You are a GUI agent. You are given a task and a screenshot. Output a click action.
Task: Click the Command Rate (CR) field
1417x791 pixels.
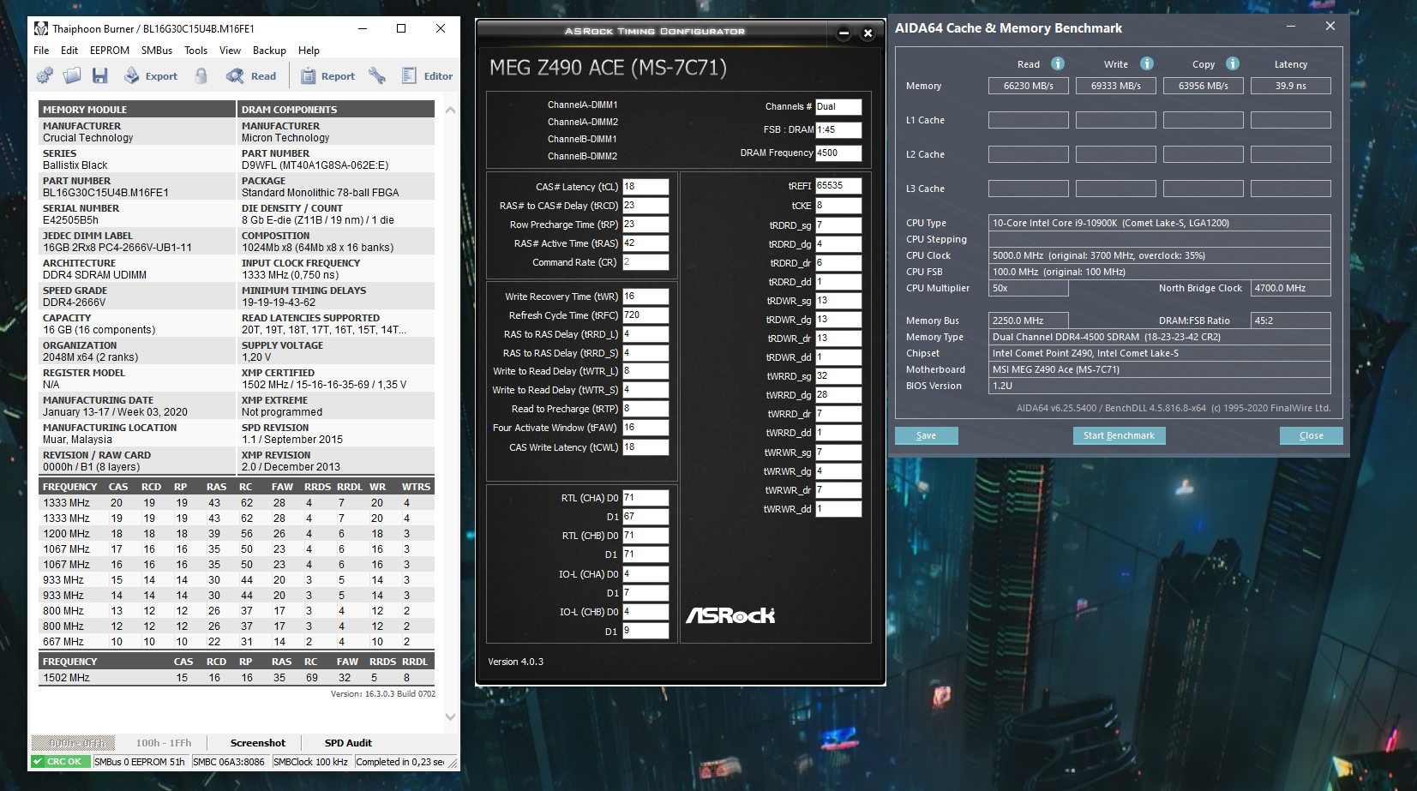[x=645, y=262]
